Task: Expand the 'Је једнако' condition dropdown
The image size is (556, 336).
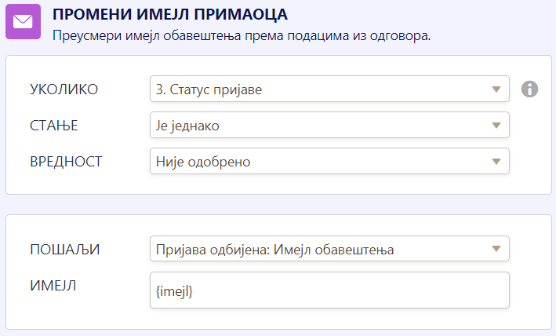Action: (x=322, y=126)
